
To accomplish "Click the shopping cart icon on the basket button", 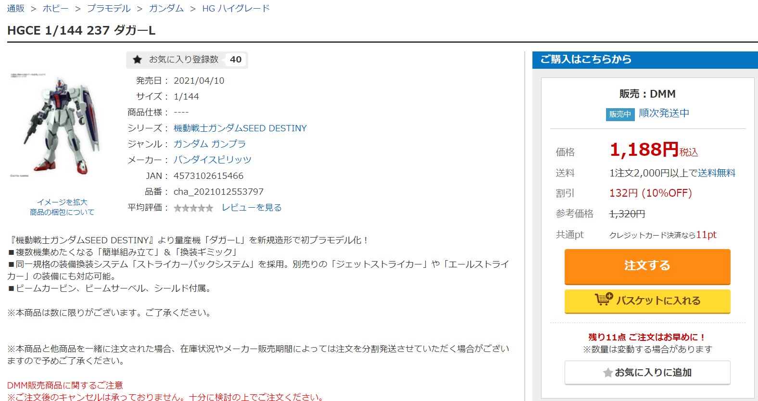I will coord(604,300).
